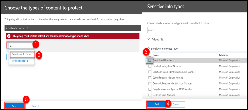Viewport: 248px width, 110px height.
Task: Tick the Czech Personal Identity Number checkbox
Action: click(150, 77)
